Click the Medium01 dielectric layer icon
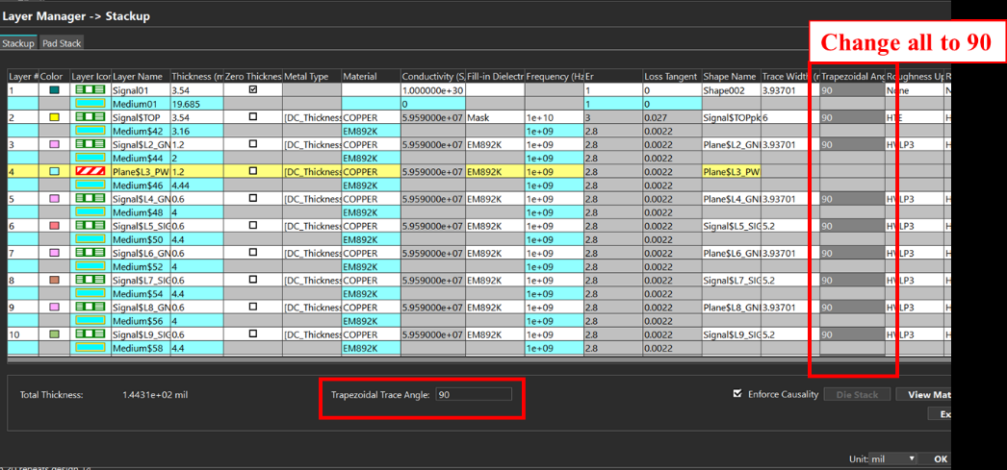 90,103
